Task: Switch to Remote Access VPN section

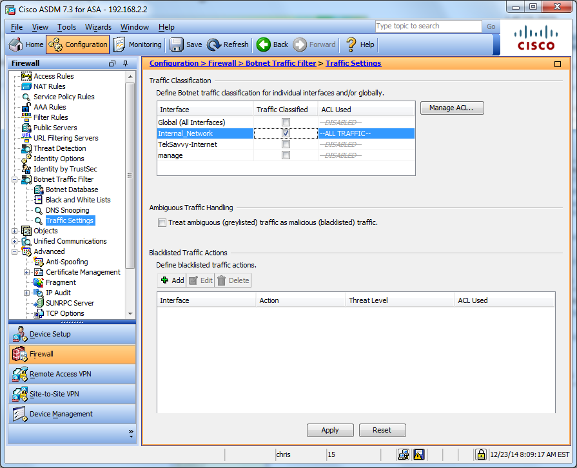Action: point(72,374)
